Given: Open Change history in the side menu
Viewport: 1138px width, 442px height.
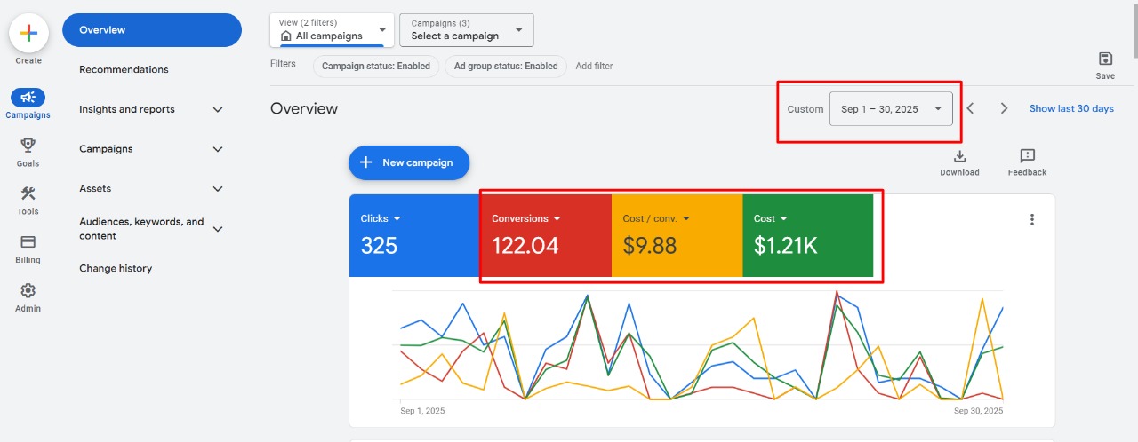Looking at the screenshot, I should click(x=116, y=268).
